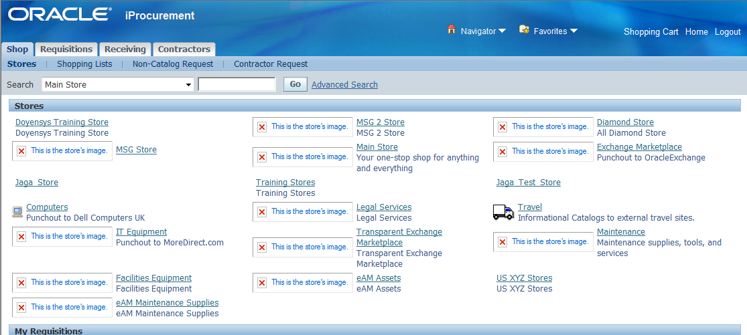Open the Jaga_Test_Store link
Screen dimensions: 747x335
click(x=529, y=183)
